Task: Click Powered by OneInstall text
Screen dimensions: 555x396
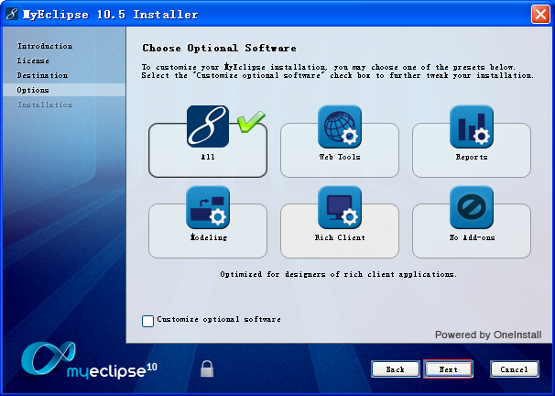Action: pos(488,335)
